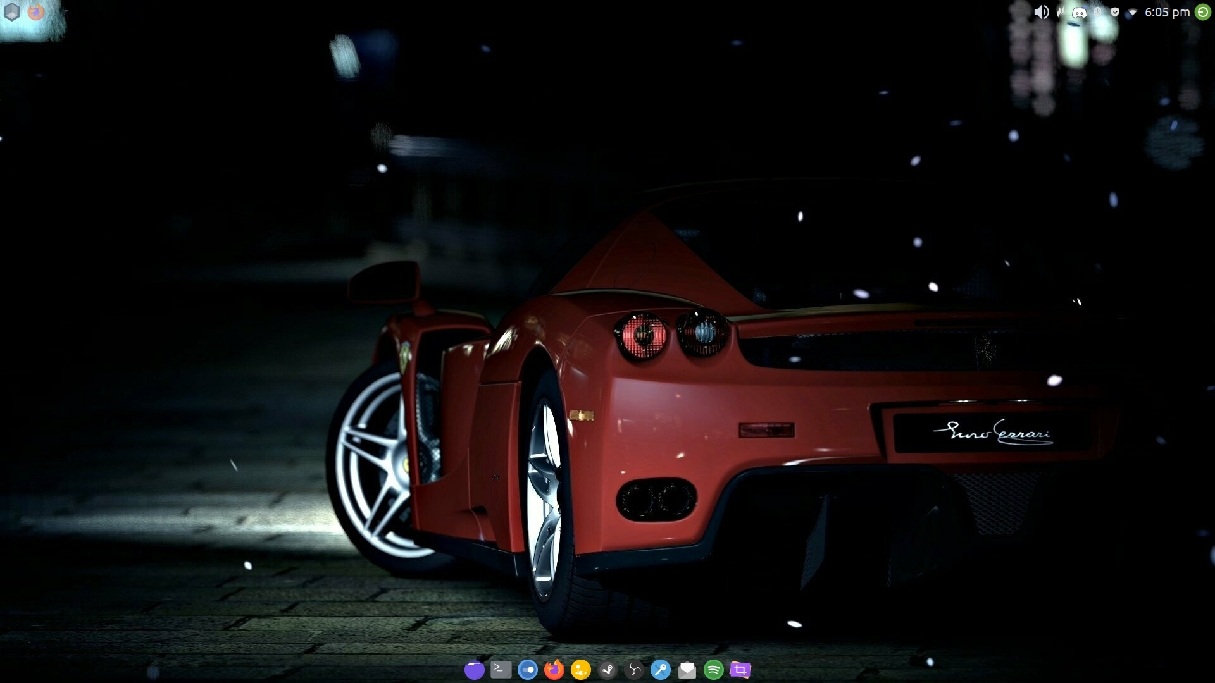The width and height of the screenshot is (1215, 683).
Task: Open the yellow joystick games app
Action: pyautogui.click(x=580, y=669)
